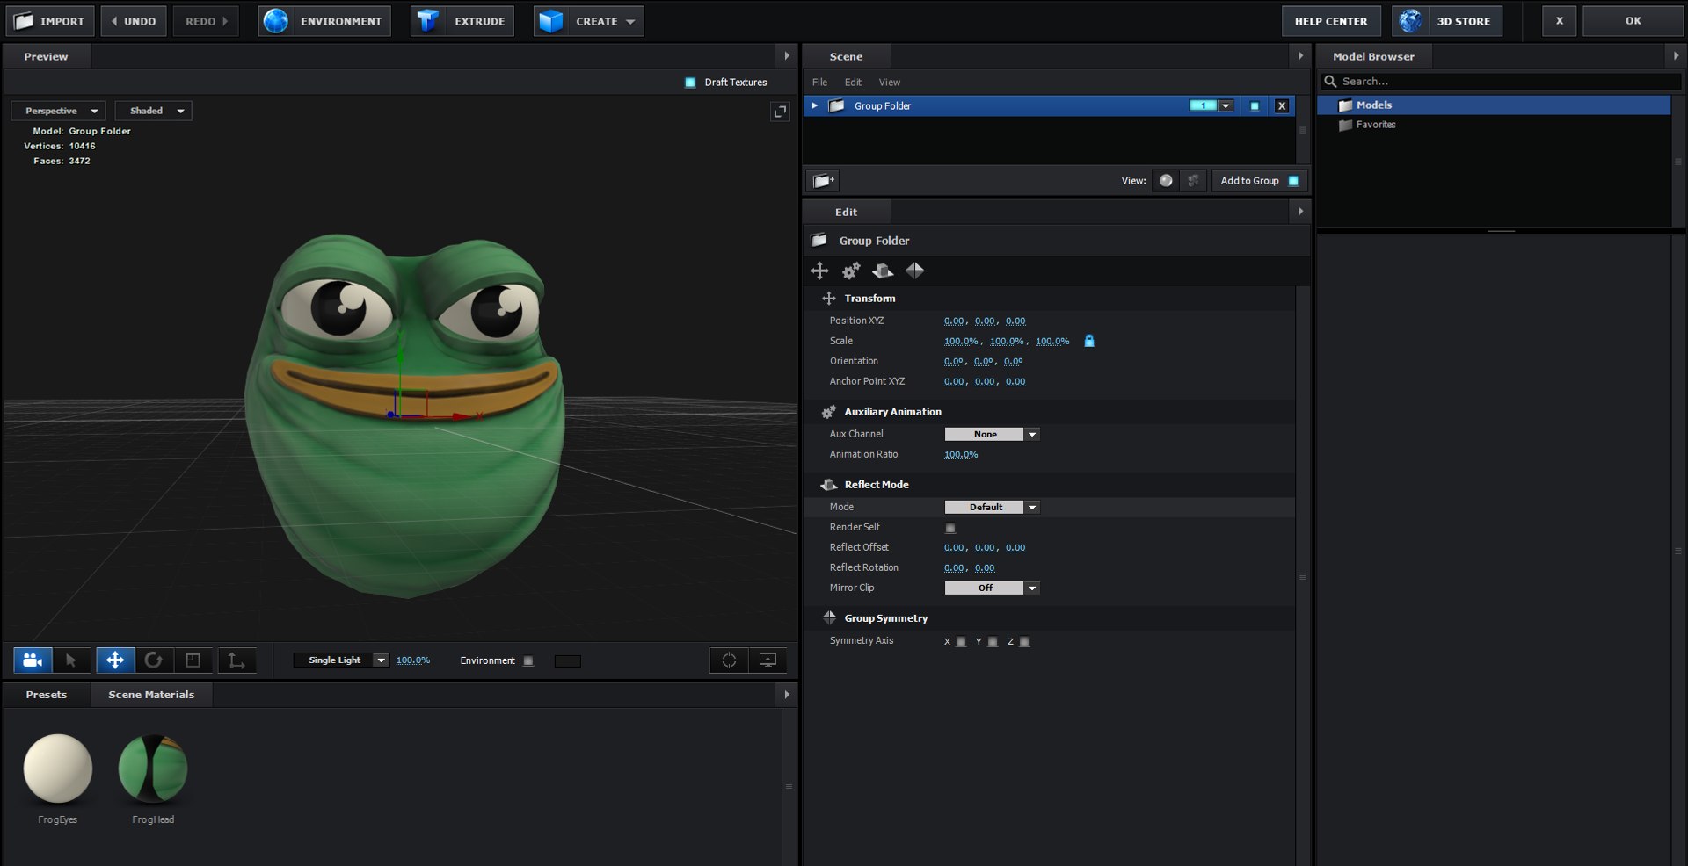The width and height of the screenshot is (1688, 866).
Task: Click the light intensity 100.0% value
Action: point(413,660)
